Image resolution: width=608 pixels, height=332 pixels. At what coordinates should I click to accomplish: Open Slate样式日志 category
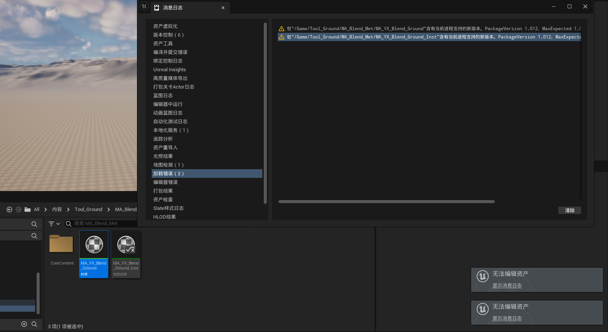pos(207,208)
